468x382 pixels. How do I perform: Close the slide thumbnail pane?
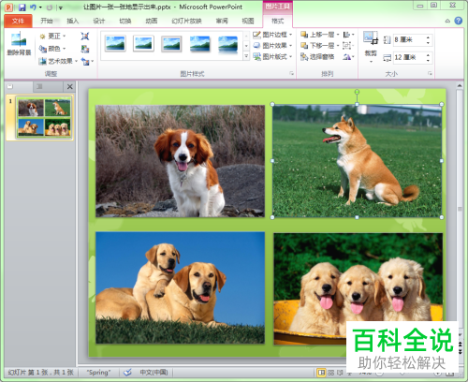click(70, 87)
